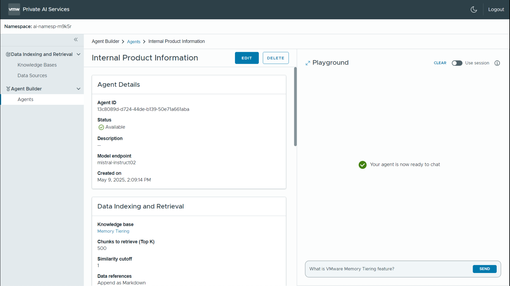Click inside the chat message input field

[x=370, y=269]
